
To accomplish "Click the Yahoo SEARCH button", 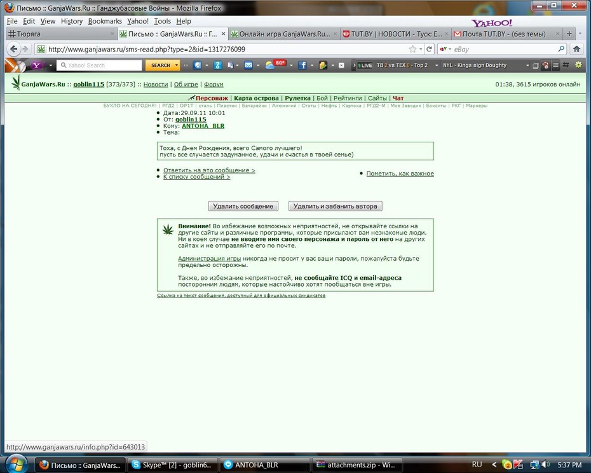I will coord(161,65).
